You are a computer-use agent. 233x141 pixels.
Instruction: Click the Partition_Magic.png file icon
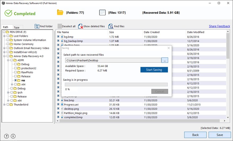click(x=62, y=113)
